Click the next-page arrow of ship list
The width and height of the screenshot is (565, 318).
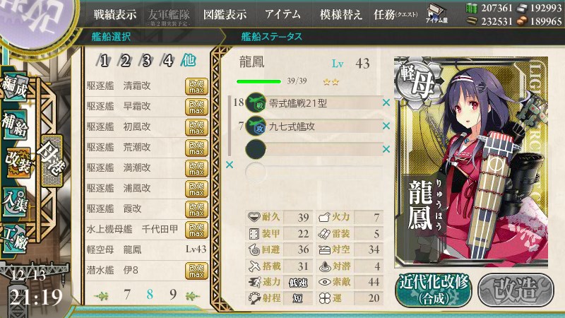point(192,296)
